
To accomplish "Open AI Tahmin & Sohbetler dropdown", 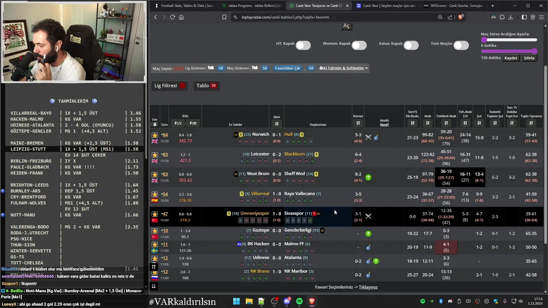I will click(x=343, y=68).
